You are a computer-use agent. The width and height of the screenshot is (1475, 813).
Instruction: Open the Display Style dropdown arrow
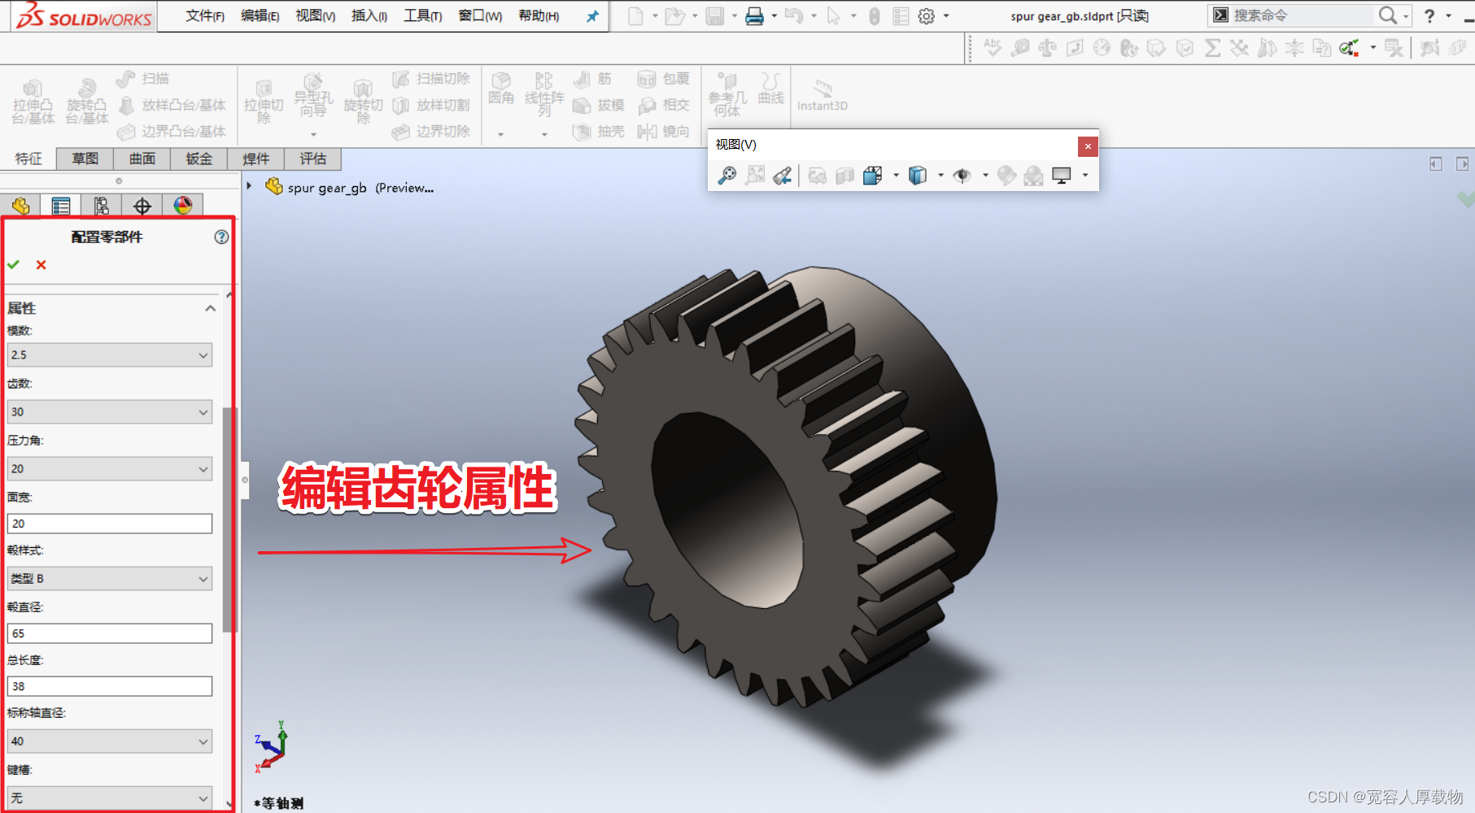[940, 176]
